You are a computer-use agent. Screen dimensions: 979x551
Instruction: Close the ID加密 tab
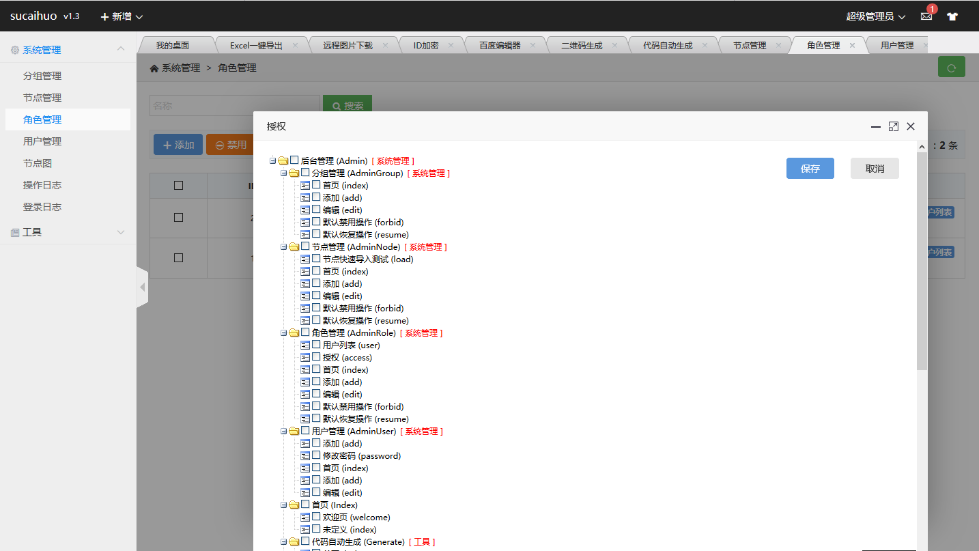click(x=451, y=45)
